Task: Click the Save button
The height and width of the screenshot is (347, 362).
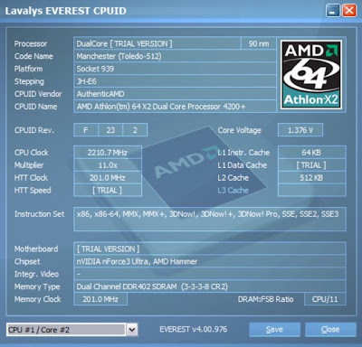Action: [274, 330]
